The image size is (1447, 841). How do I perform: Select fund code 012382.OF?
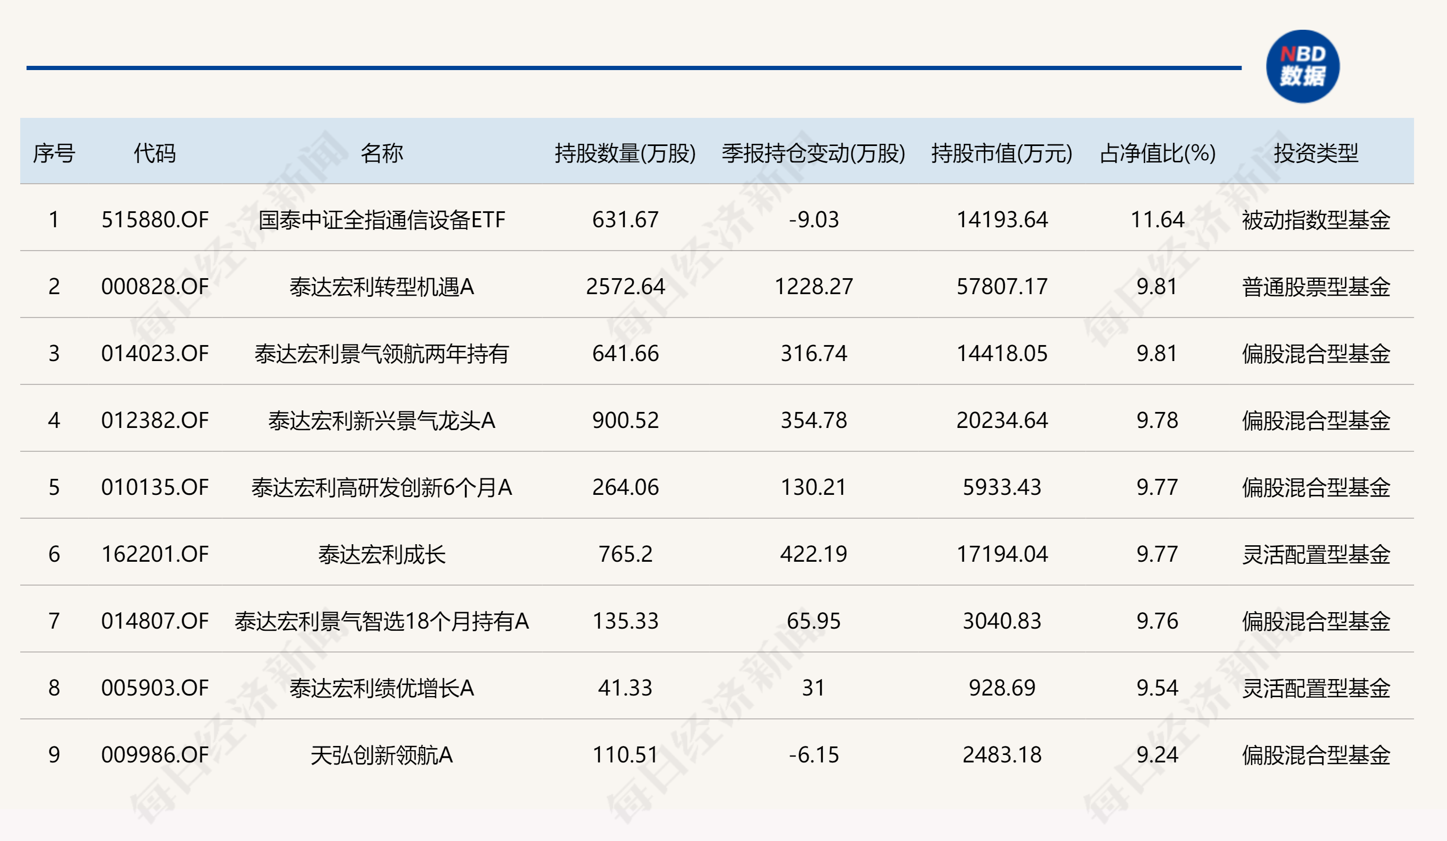click(x=155, y=420)
